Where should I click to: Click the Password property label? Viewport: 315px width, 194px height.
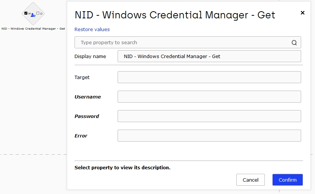tap(87, 116)
